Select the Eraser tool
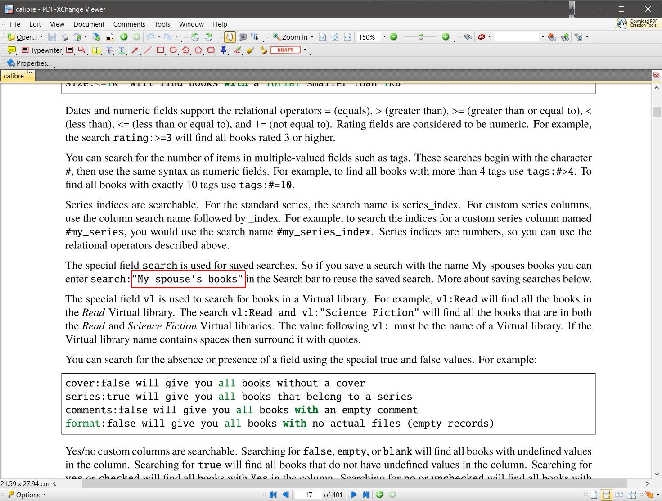 click(x=250, y=50)
